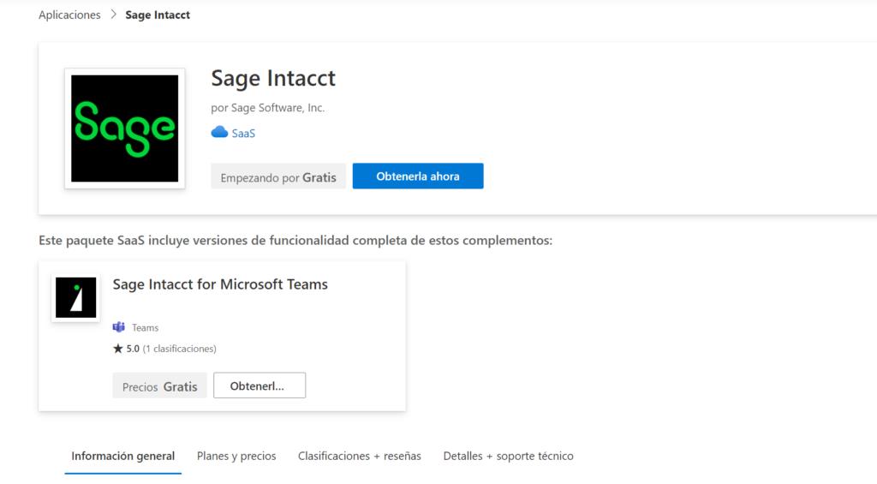877x484 pixels.
Task: Click the breadcrumb chevron separator
Action: point(114,15)
